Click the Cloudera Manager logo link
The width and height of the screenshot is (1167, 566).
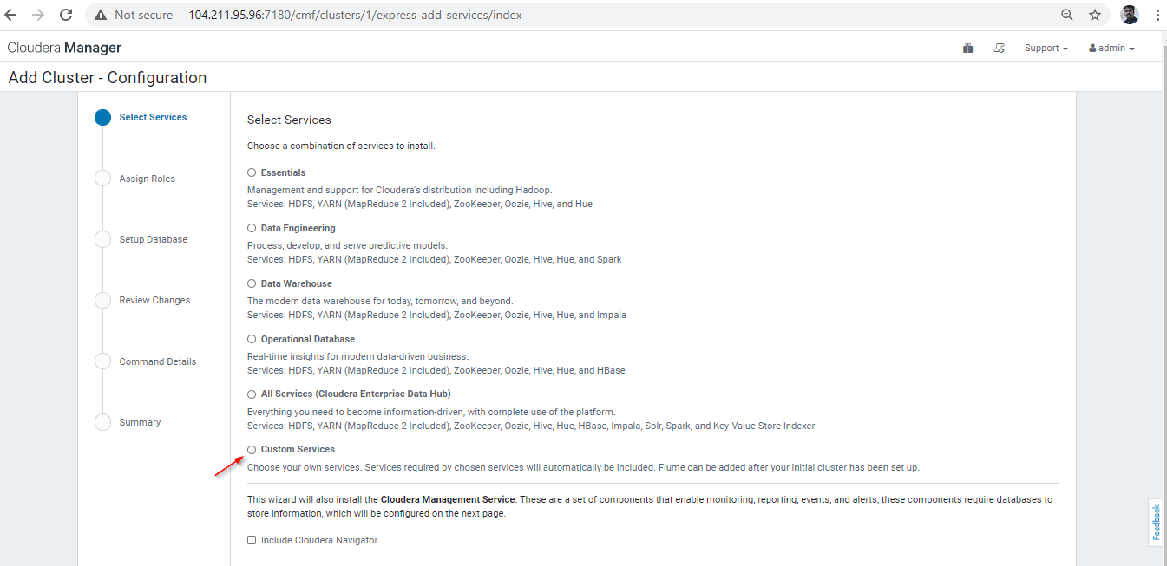(x=64, y=48)
